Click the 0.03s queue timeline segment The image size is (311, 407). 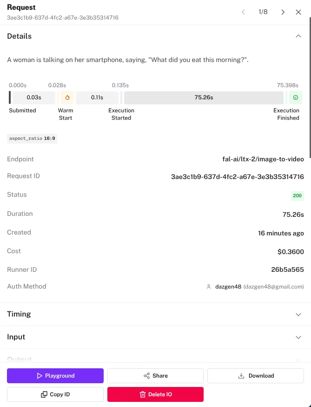pyautogui.click(x=34, y=97)
